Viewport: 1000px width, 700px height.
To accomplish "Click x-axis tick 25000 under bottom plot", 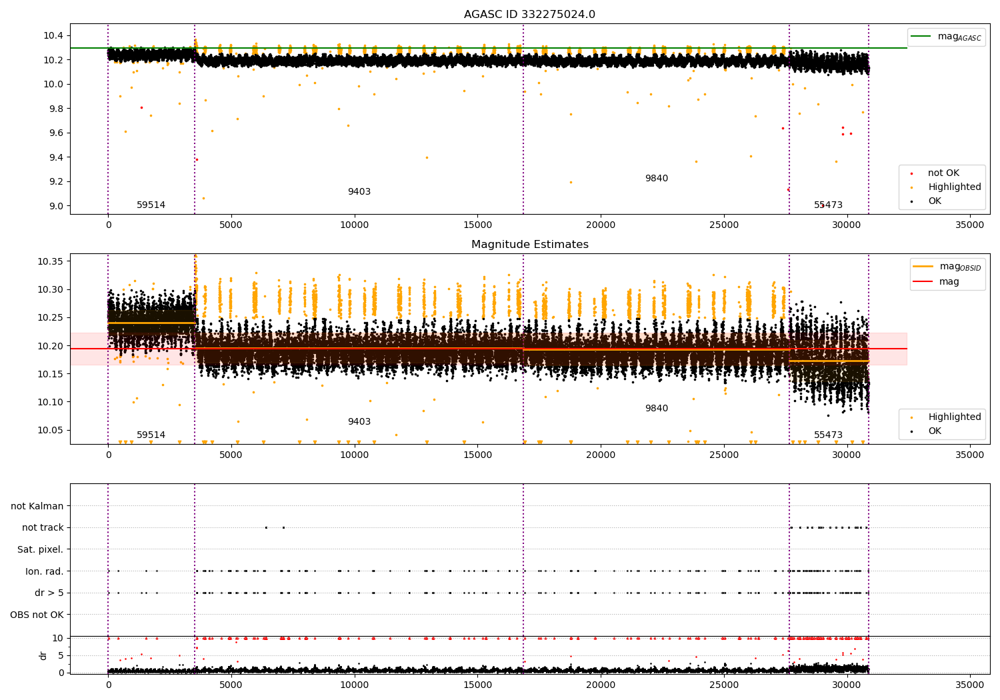I will (724, 685).
